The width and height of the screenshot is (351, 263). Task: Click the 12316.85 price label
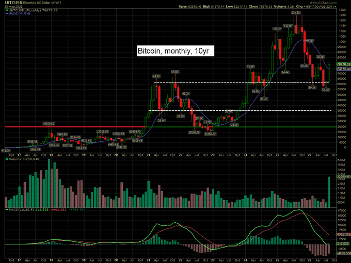pyautogui.click(x=103, y=131)
